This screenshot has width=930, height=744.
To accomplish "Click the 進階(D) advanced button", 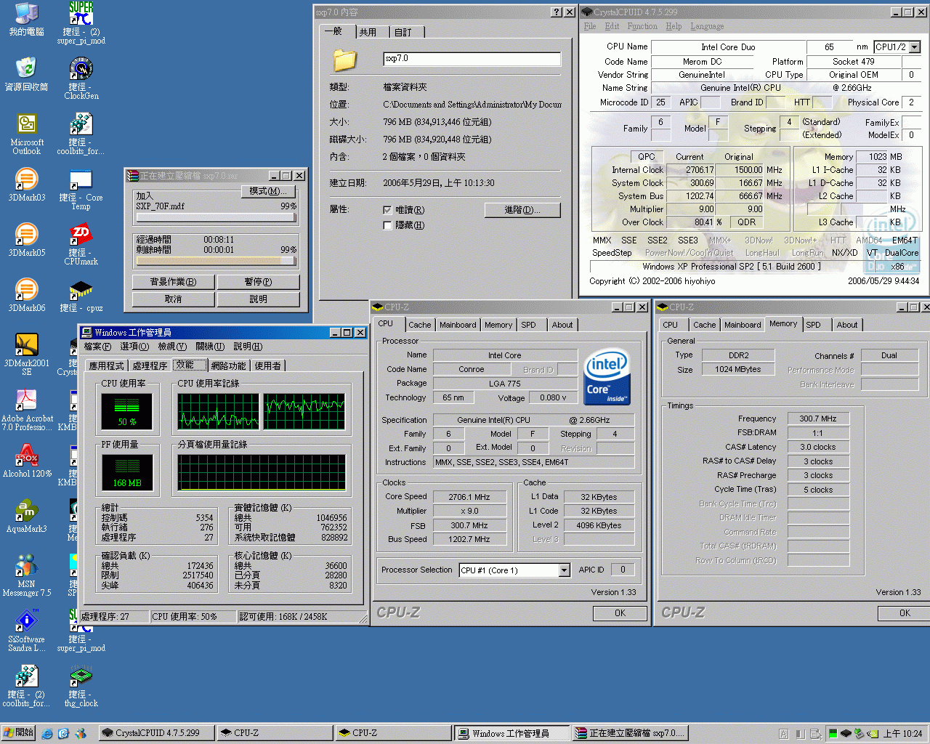I will [522, 209].
